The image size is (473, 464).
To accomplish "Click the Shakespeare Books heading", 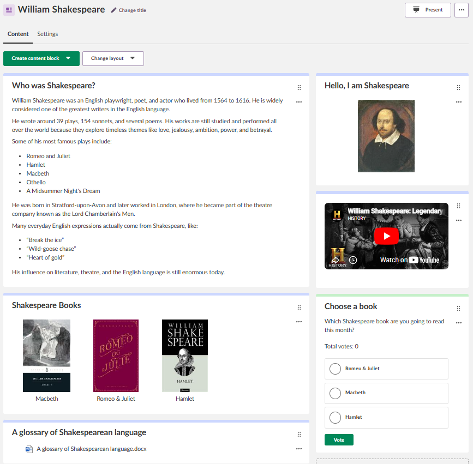I will click(x=46, y=305).
